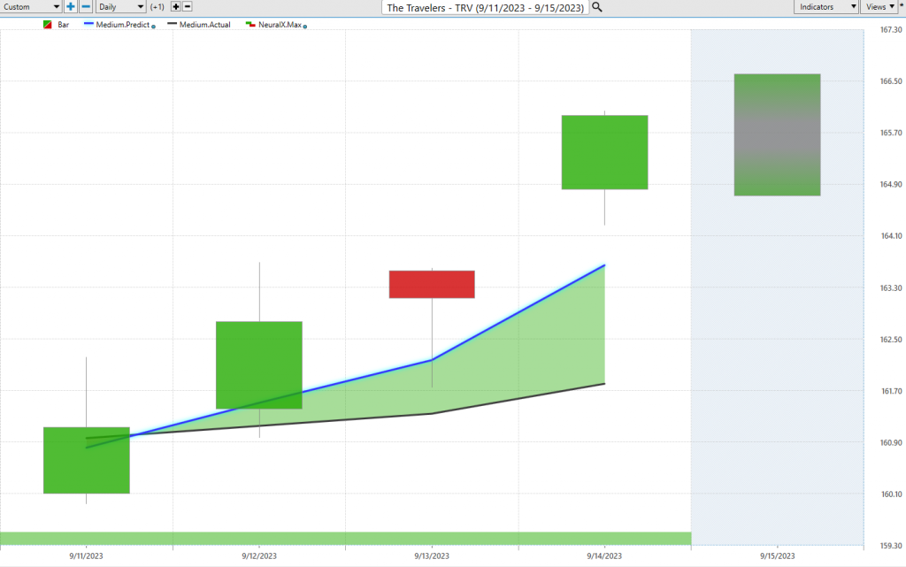Viewport: 906px width, 567px height.
Task: Click the Travelers TRV symbol title field
Action: click(486, 7)
